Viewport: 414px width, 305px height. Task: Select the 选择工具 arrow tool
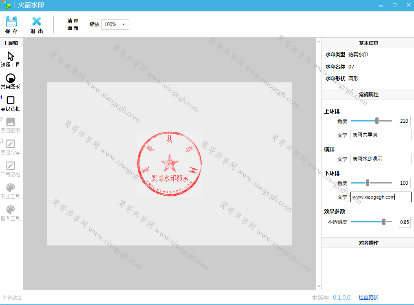pyautogui.click(x=11, y=60)
